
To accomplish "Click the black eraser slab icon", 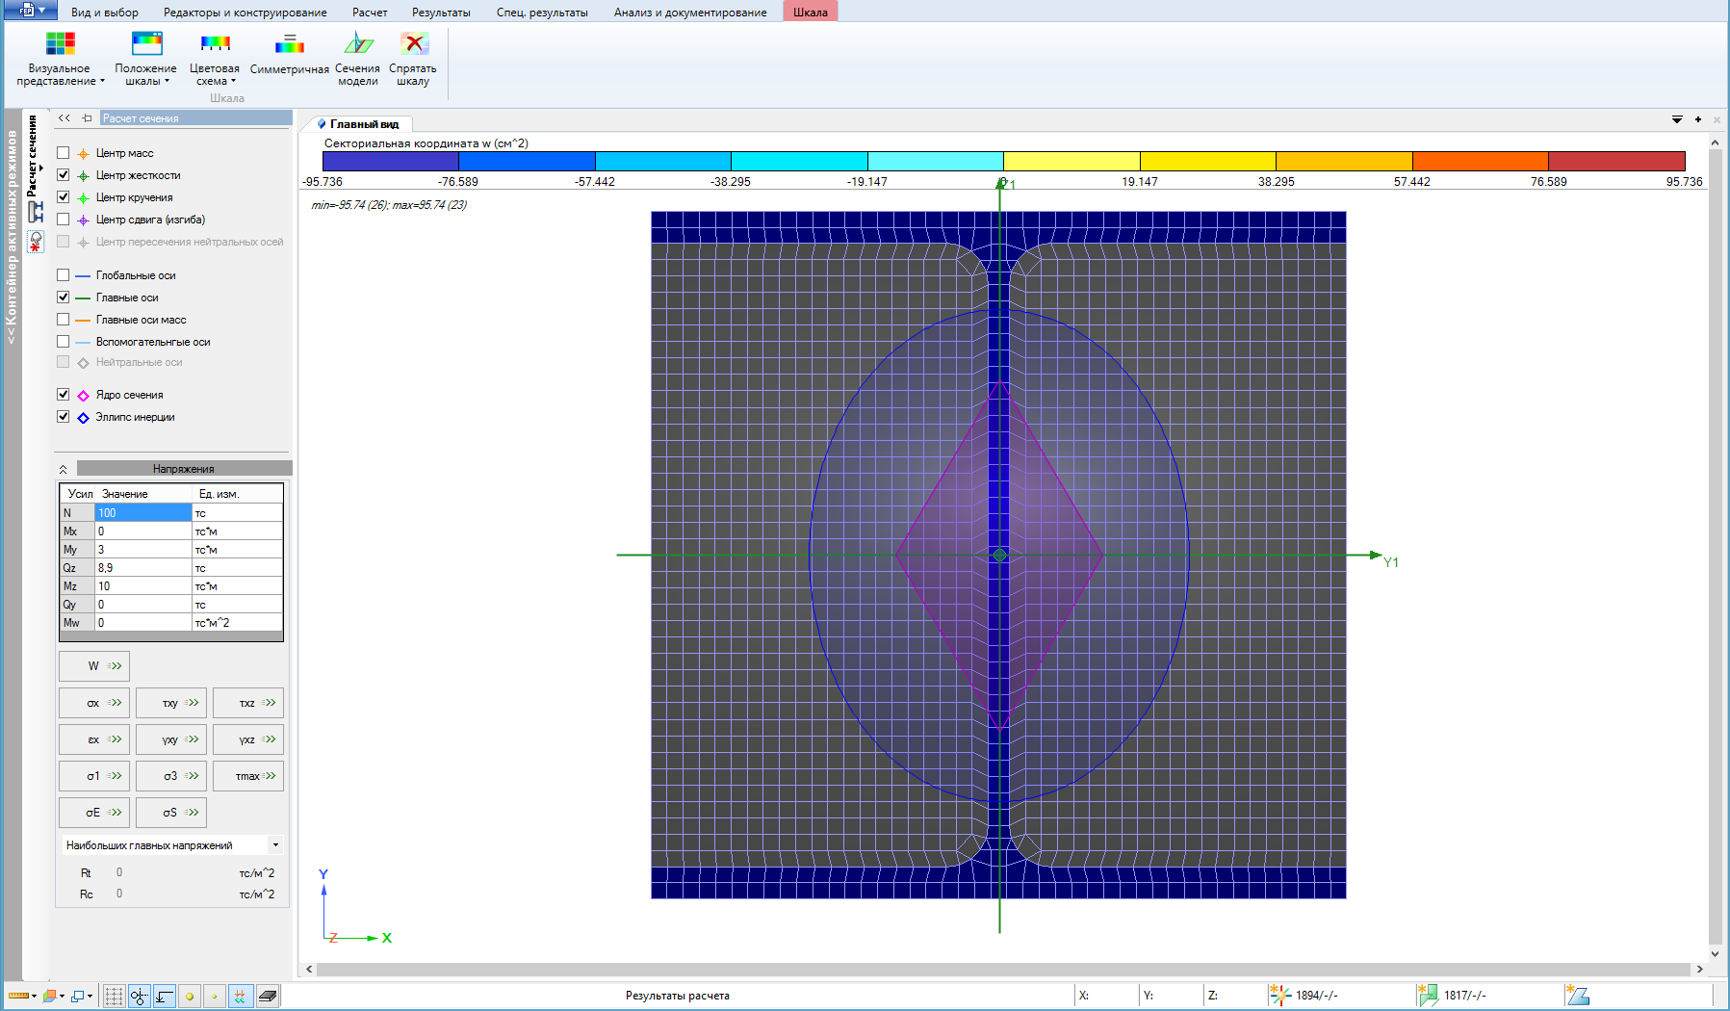I will coord(268,996).
